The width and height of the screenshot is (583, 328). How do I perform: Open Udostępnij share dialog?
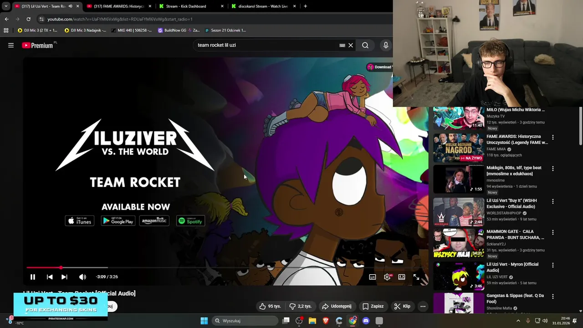coord(337,306)
